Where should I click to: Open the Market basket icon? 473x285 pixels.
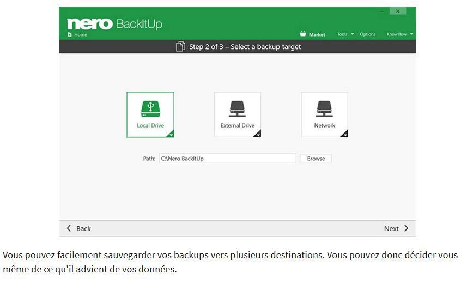(303, 33)
